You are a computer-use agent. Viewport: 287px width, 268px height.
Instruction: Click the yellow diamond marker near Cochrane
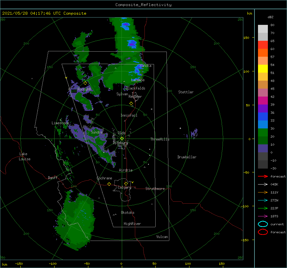(109, 184)
